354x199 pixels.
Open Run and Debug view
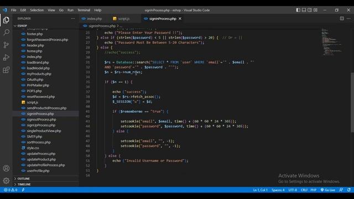click(6, 57)
